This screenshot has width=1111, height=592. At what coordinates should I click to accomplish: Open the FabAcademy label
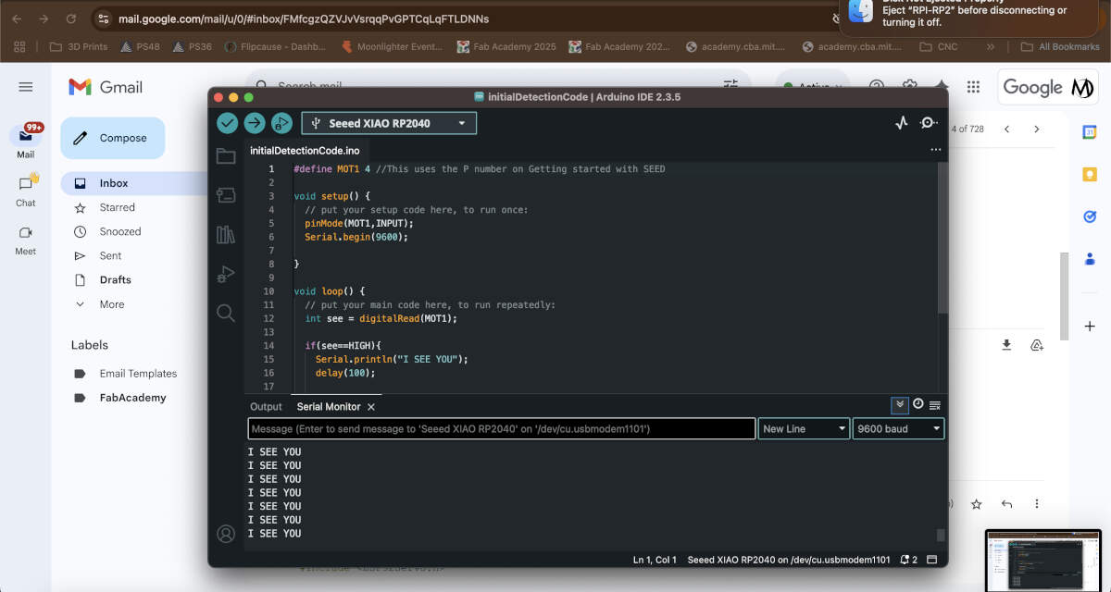pos(134,398)
